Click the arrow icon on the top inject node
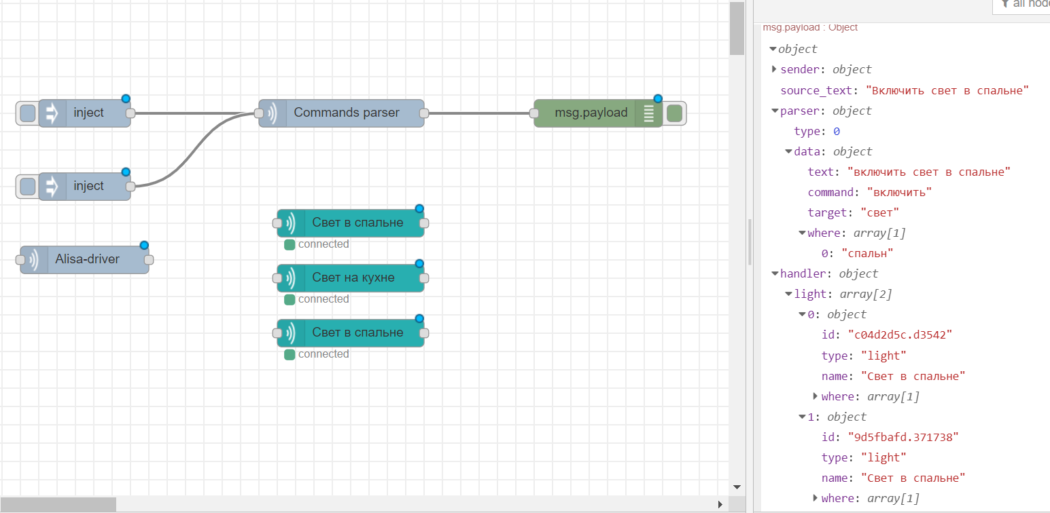This screenshot has height=513, width=1050. pos(52,113)
